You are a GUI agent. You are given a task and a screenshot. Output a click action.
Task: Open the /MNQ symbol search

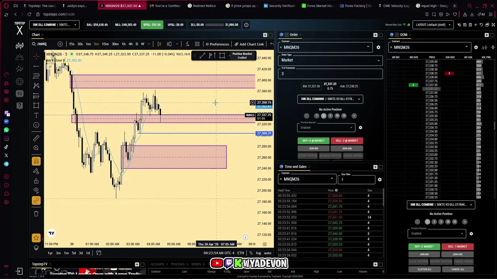pos(40,44)
